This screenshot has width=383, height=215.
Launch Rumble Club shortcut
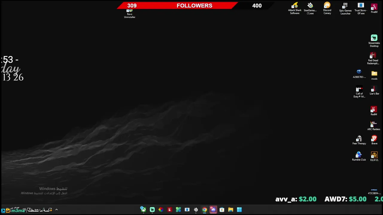[x=359, y=156]
